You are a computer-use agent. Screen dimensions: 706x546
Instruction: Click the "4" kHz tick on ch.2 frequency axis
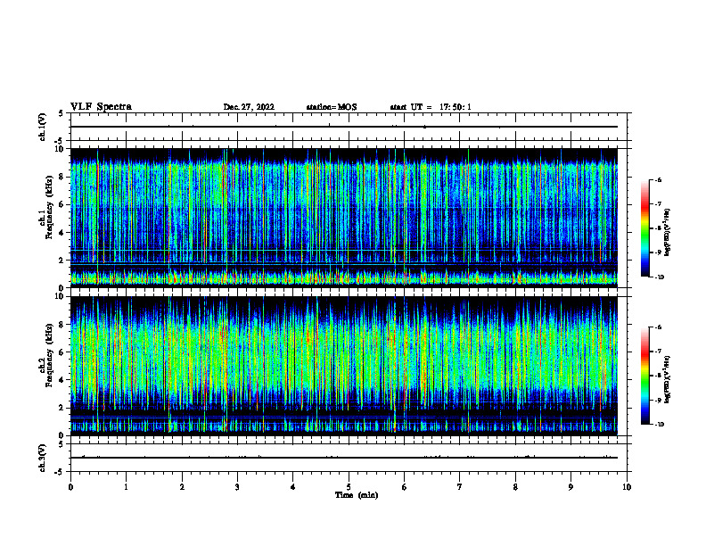(62, 380)
